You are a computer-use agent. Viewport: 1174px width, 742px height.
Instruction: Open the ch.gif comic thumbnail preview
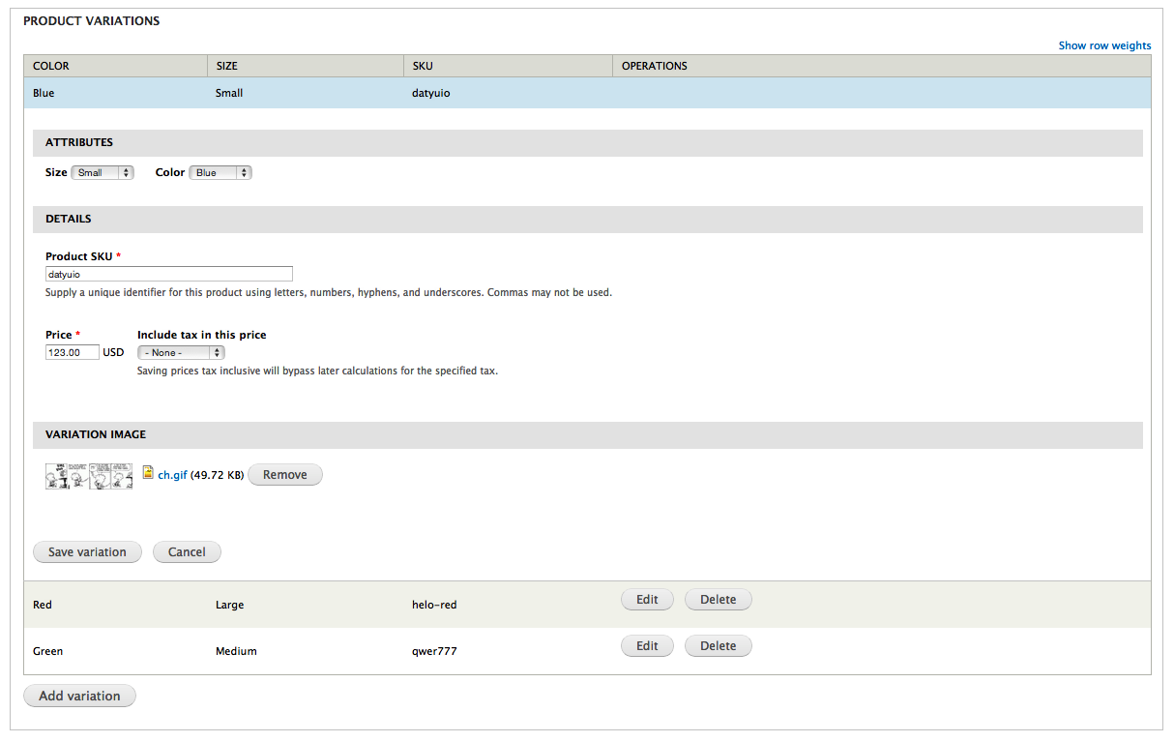click(89, 476)
